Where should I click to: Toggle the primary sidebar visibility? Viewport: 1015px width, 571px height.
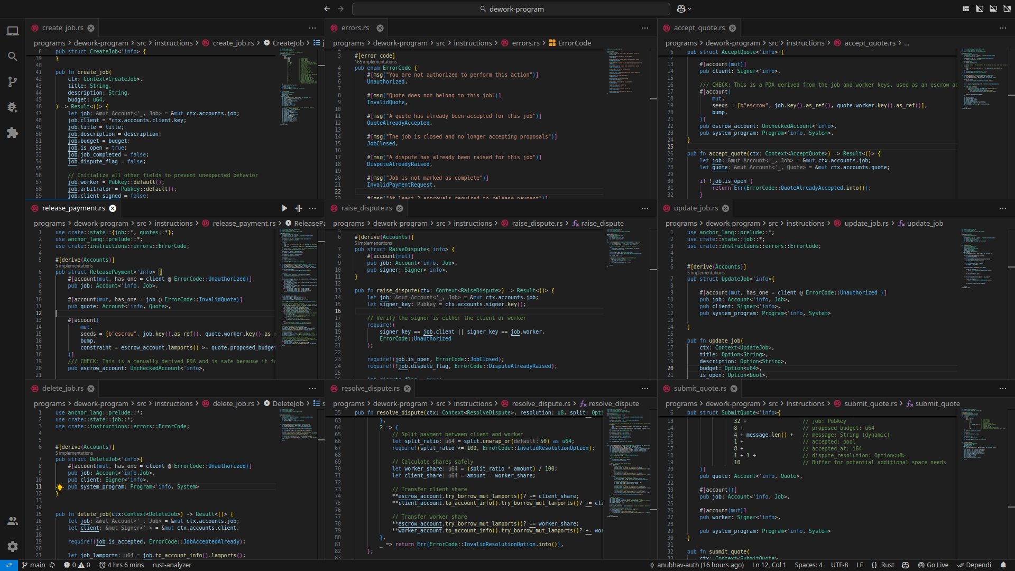(x=980, y=9)
